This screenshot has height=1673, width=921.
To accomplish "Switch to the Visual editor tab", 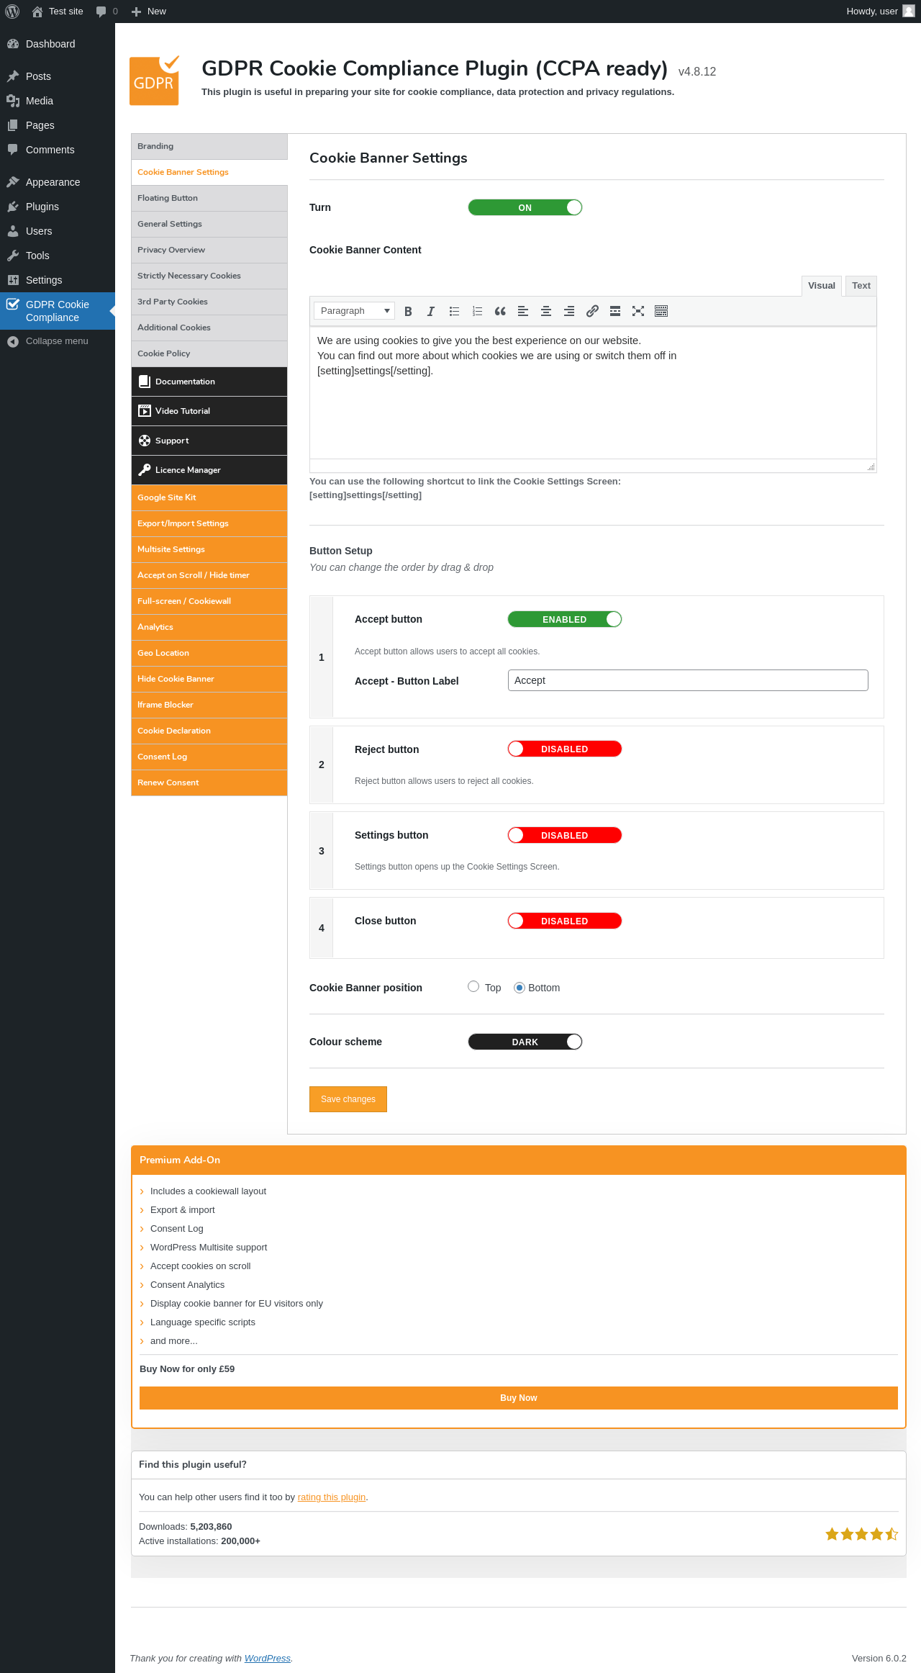I will point(822,286).
